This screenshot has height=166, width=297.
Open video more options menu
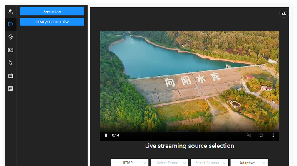(x=273, y=135)
